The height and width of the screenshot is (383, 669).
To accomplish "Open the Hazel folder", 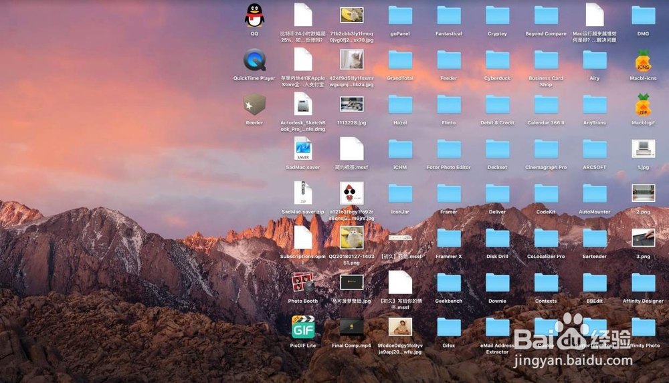I will point(400,105).
